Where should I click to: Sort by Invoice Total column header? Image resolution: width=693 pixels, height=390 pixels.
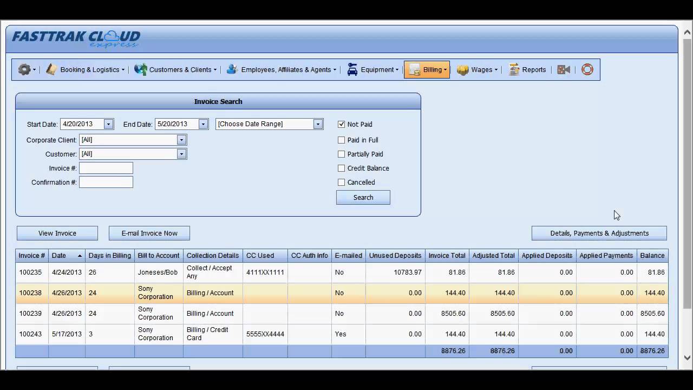(447, 256)
